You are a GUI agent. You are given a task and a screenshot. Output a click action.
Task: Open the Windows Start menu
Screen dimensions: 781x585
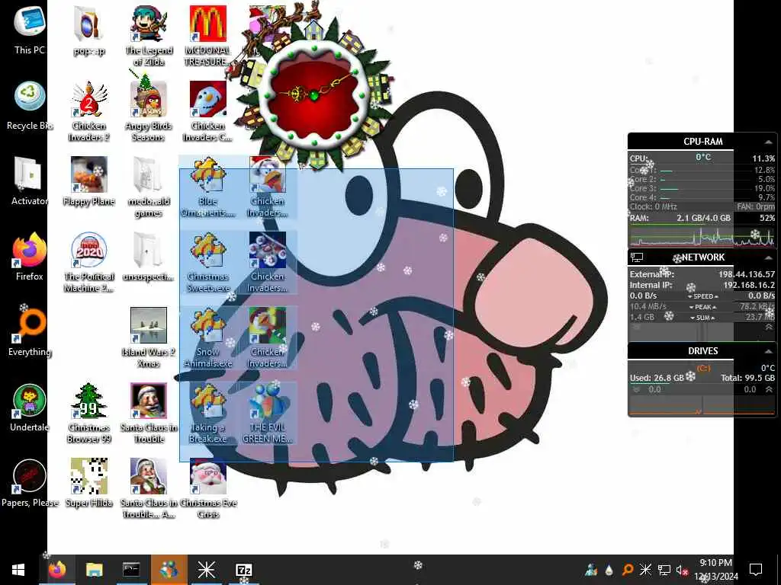click(x=18, y=570)
